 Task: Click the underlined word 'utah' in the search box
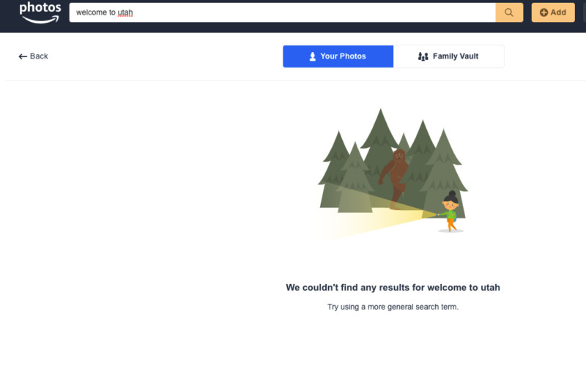[125, 12]
